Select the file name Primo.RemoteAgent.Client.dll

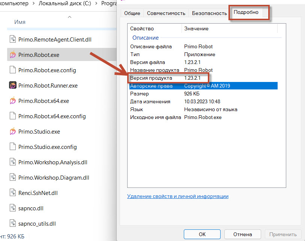pyautogui.click(x=55, y=39)
